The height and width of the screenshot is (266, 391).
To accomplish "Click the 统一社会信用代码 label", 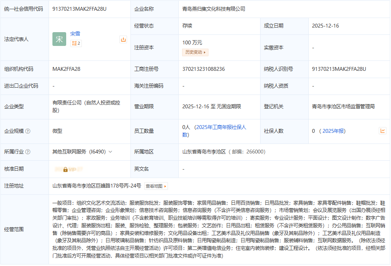I will [x=23, y=9].
